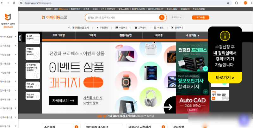The image size is (253, 128).
Task: Click the plus icon next to 무료강의 신청하기
Action: pyautogui.click(x=163, y=127)
